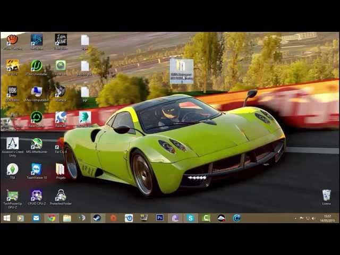The width and height of the screenshot is (340, 255).
Task: Open the network tray icon
Action: pyautogui.click(x=308, y=218)
